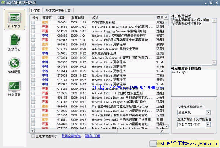Viewport: 220px width, 148px height.
Task: Click scroll-up arrow in 补丁作用说明 box
Action: tap(214, 21)
